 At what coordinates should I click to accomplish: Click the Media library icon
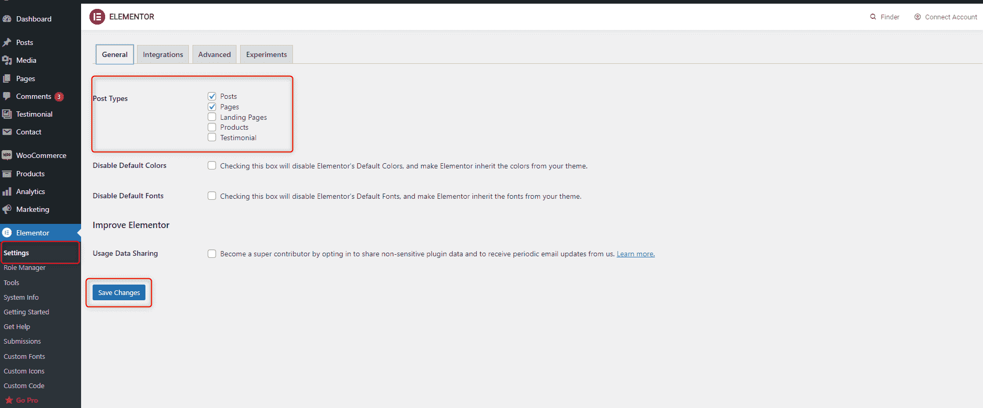(x=7, y=60)
